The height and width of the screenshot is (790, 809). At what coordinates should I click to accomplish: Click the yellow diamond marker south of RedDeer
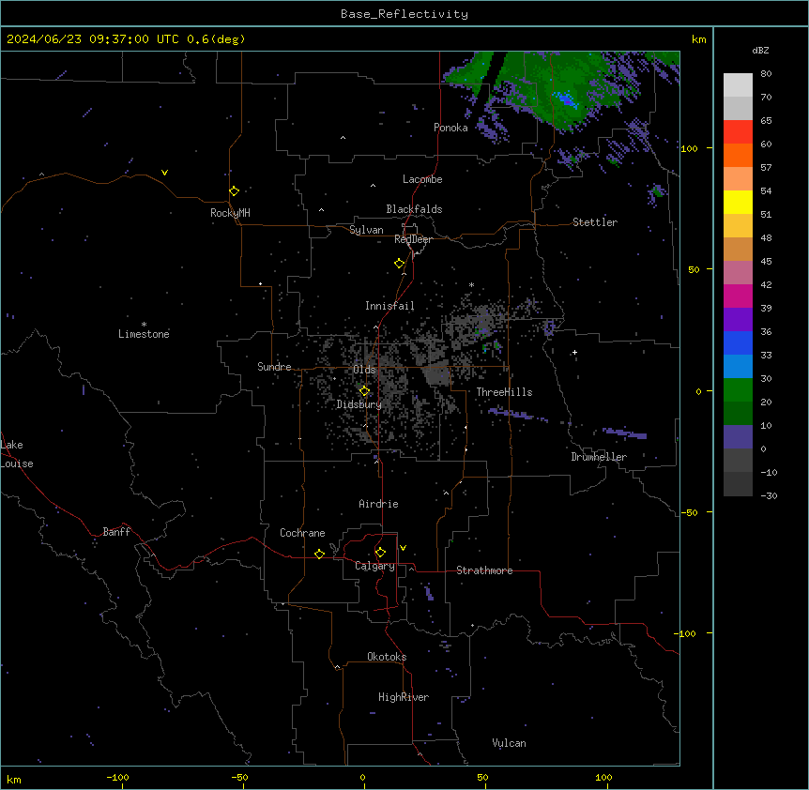click(399, 264)
